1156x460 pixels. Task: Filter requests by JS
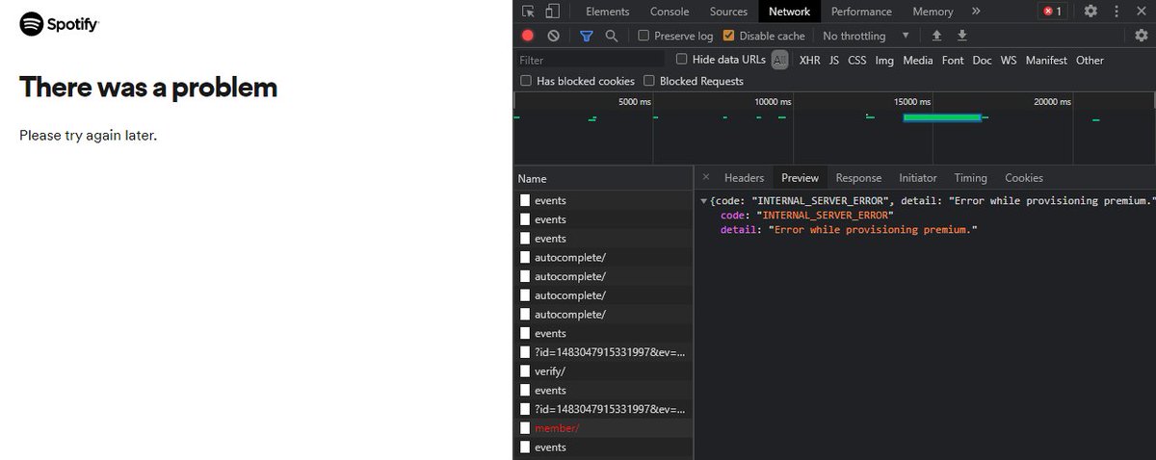click(x=834, y=60)
